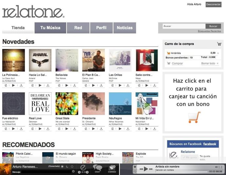Mark current song as favorite star
This screenshot has width=226, height=175.
tap(135, 166)
